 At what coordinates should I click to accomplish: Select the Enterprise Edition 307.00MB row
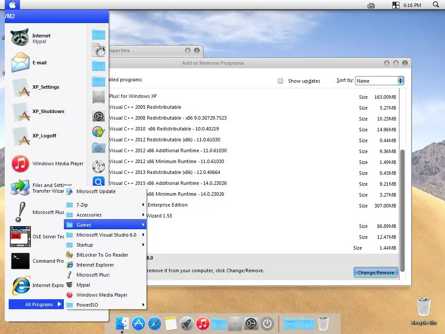click(x=272, y=205)
